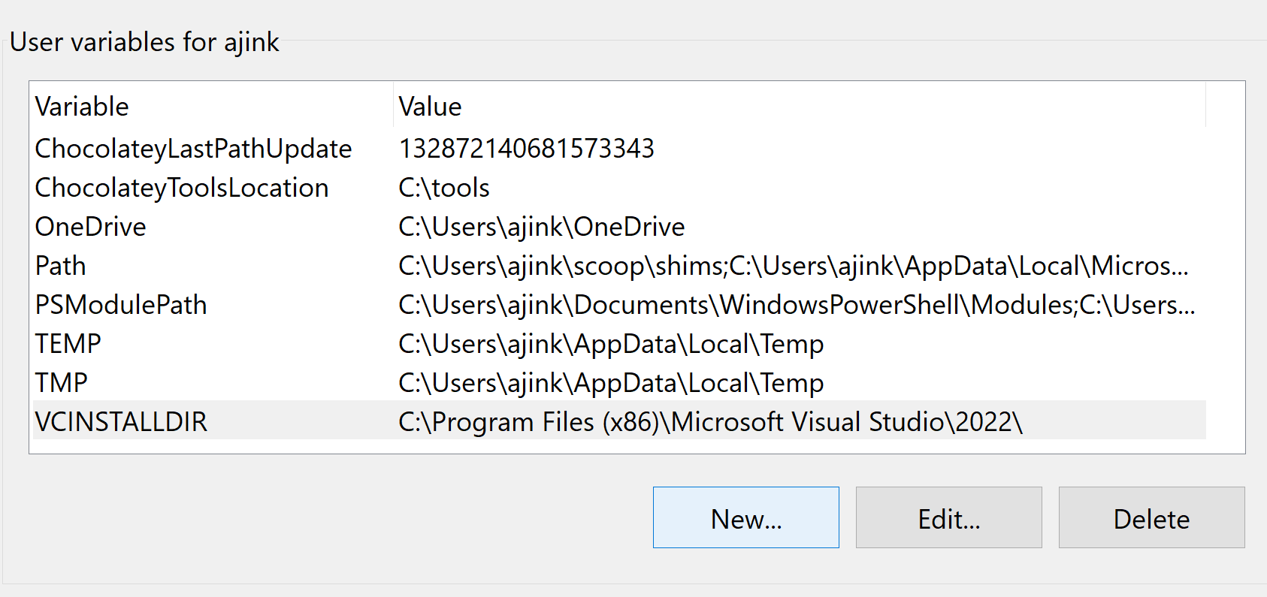Select the OneDrive variable row
This screenshot has height=597, width=1267.
(x=91, y=227)
